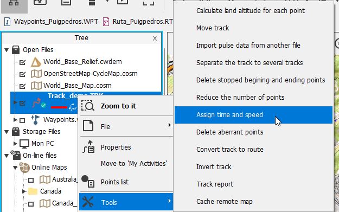Click the OpenStreetMap-CycleMap.cosm map icon

36,74
